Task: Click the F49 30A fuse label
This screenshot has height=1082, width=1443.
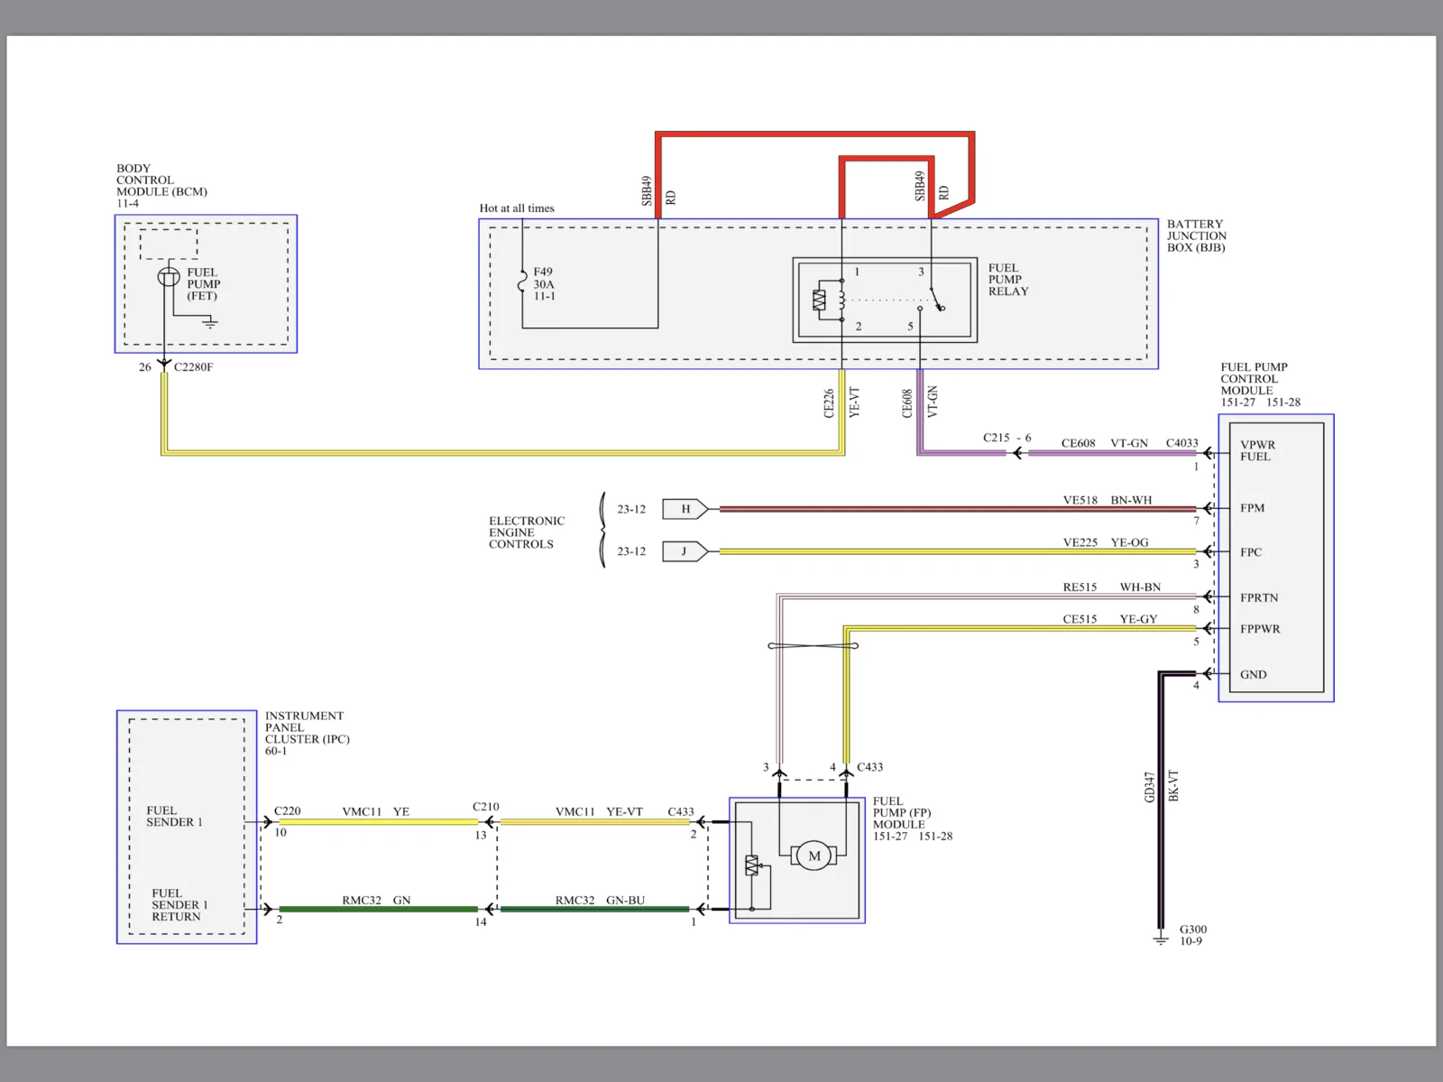Action: (x=544, y=283)
